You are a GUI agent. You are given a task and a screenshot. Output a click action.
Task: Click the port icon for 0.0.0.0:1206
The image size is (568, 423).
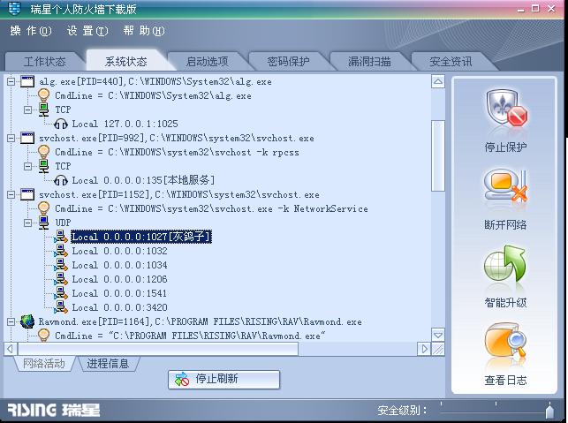coord(61,279)
